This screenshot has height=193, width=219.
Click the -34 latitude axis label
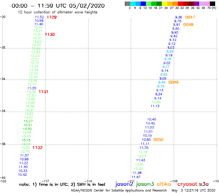(3, 79)
